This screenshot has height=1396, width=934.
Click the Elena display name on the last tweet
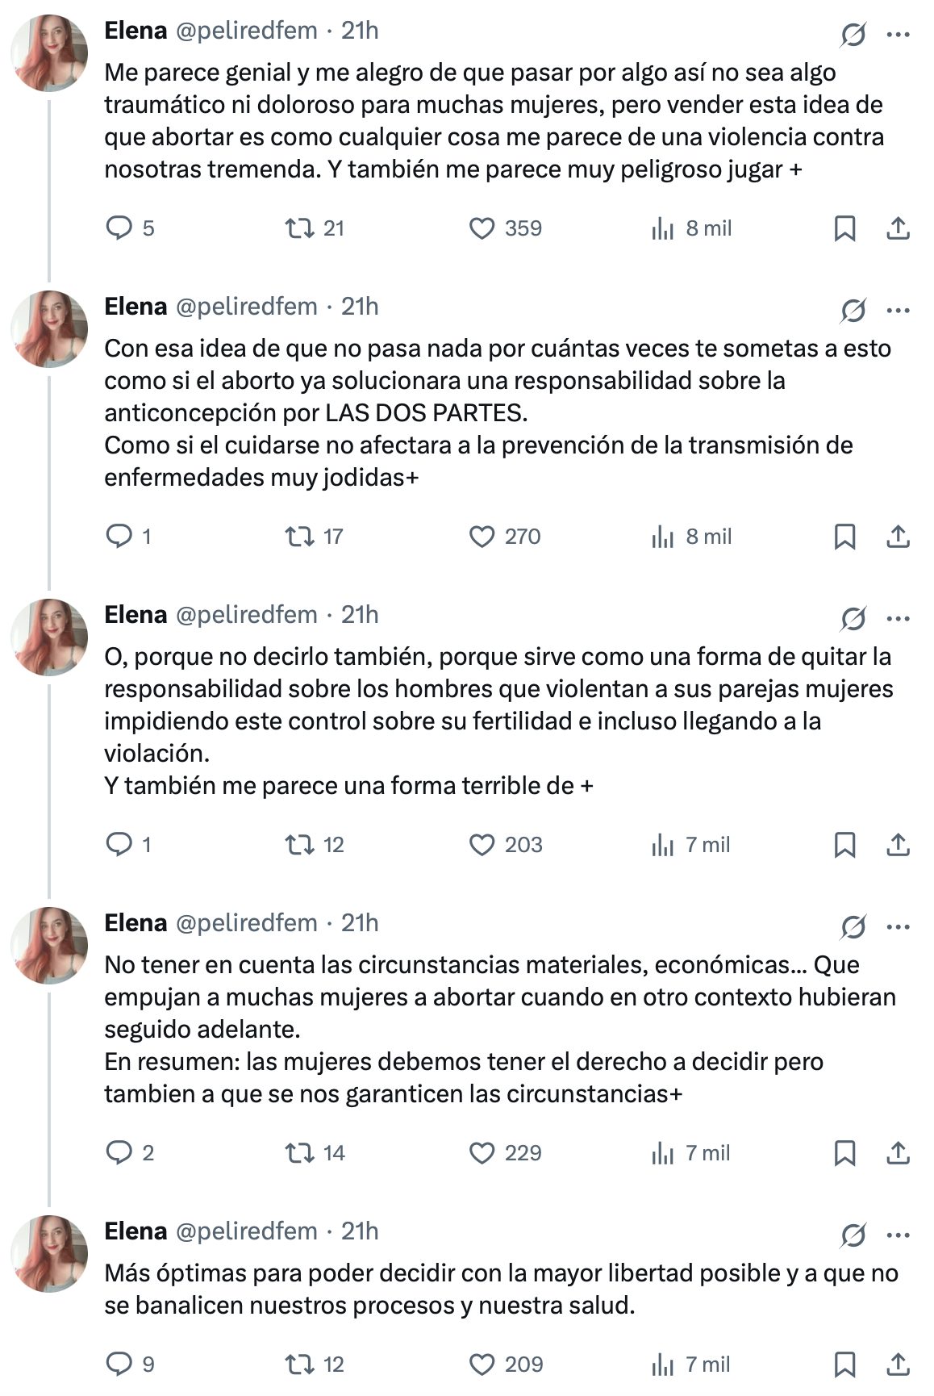coord(136,1231)
